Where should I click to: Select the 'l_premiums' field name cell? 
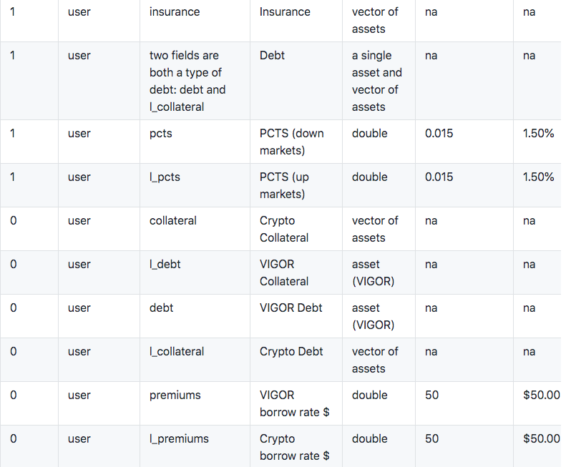179,439
